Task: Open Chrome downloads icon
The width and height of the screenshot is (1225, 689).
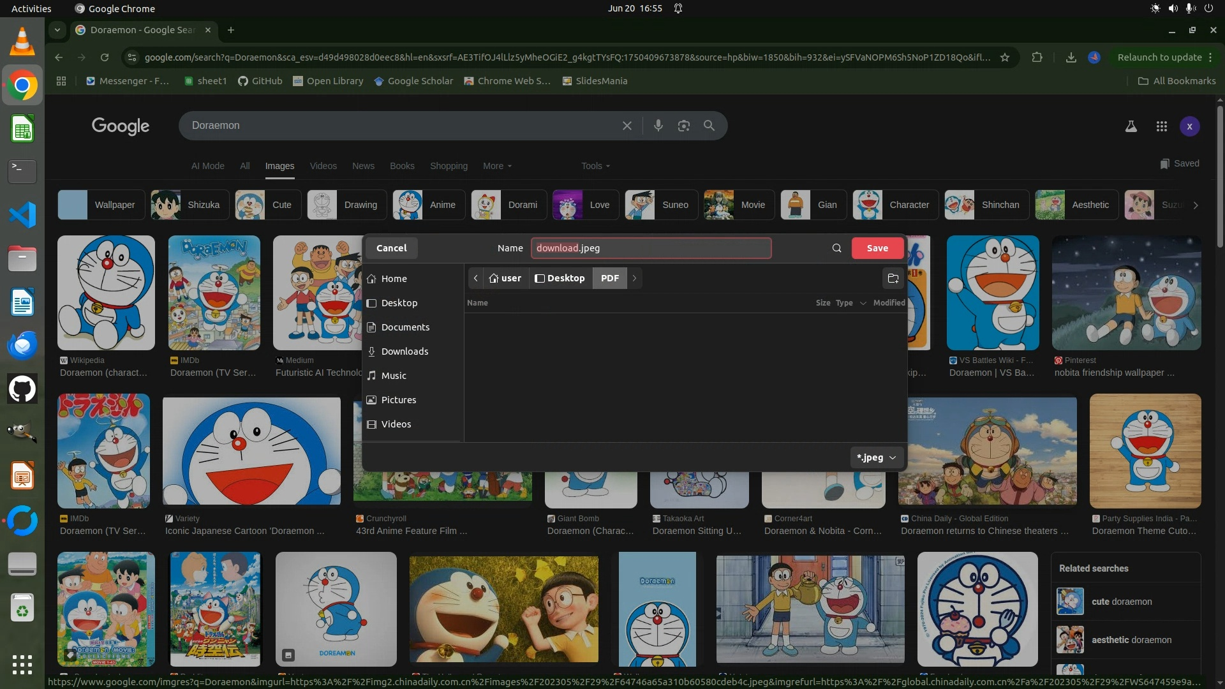Action: click(1071, 57)
